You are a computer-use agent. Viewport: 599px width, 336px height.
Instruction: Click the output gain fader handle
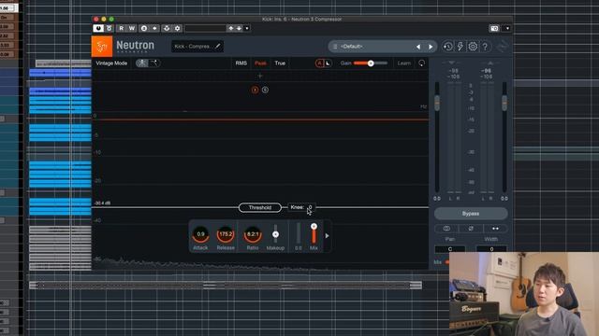[x=504, y=103]
